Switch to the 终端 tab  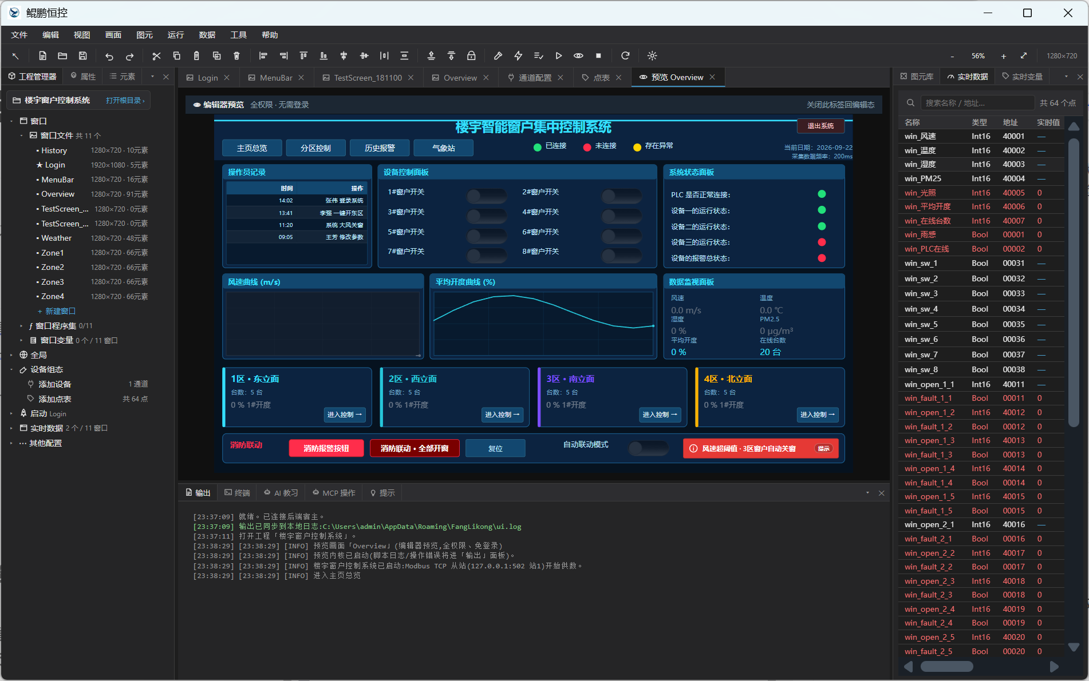click(237, 493)
